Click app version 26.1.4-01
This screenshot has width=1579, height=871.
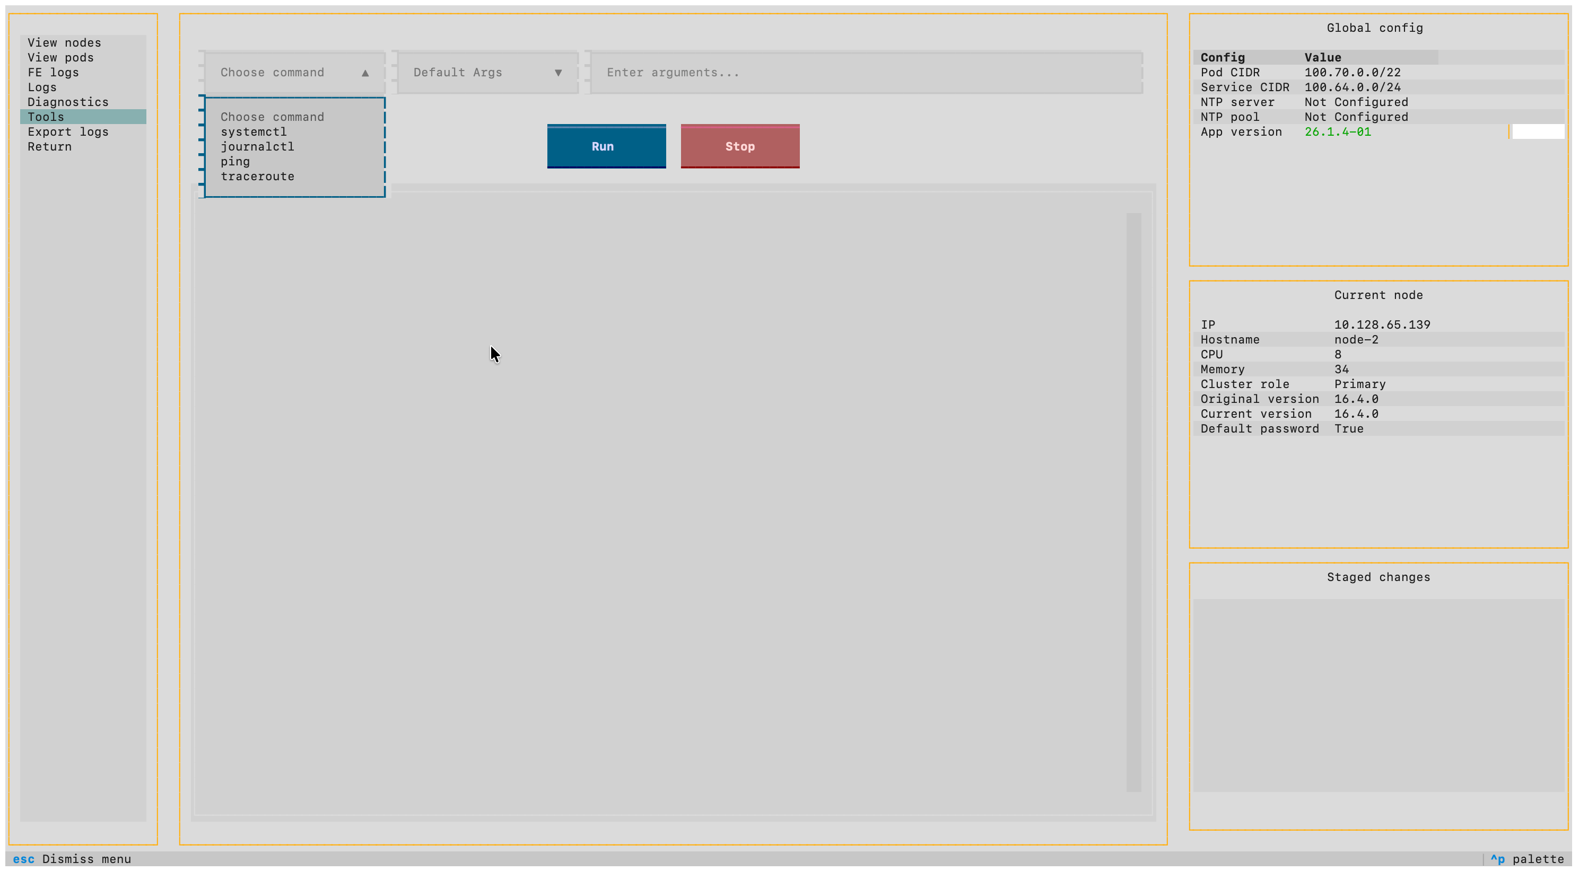coord(1338,131)
